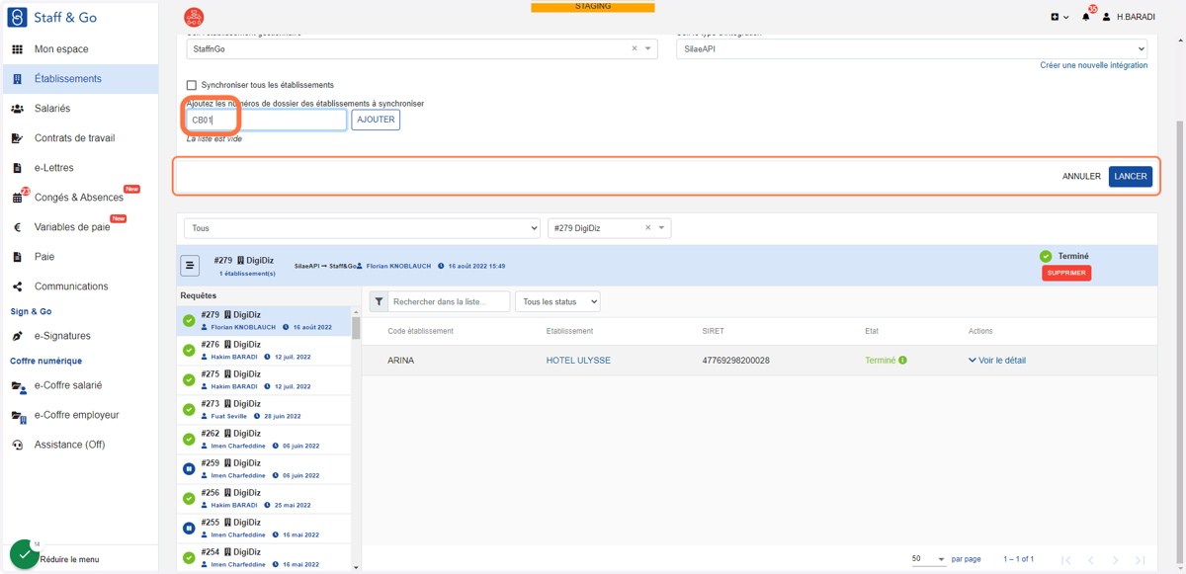1186x574 pixels.
Task: Clear the StaffnGo establishment selection
Action: coord(635,48)
